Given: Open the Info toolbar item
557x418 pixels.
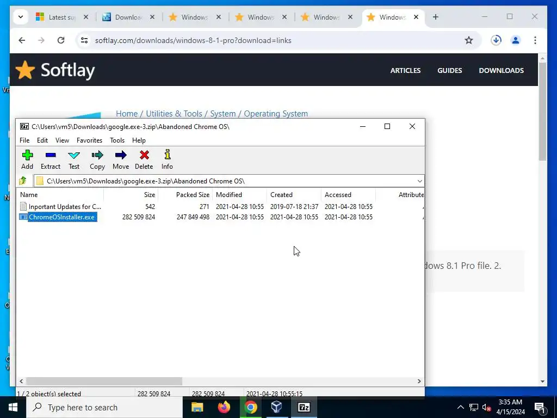Looking at the screenshot, I should (167, 159).
